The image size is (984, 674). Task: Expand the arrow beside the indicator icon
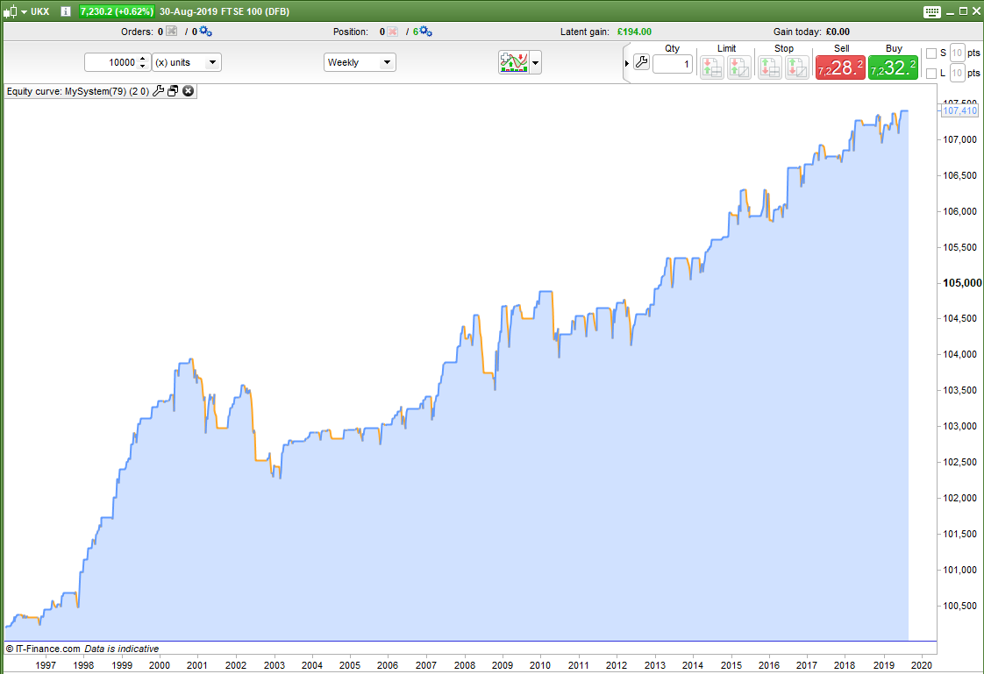535,63
